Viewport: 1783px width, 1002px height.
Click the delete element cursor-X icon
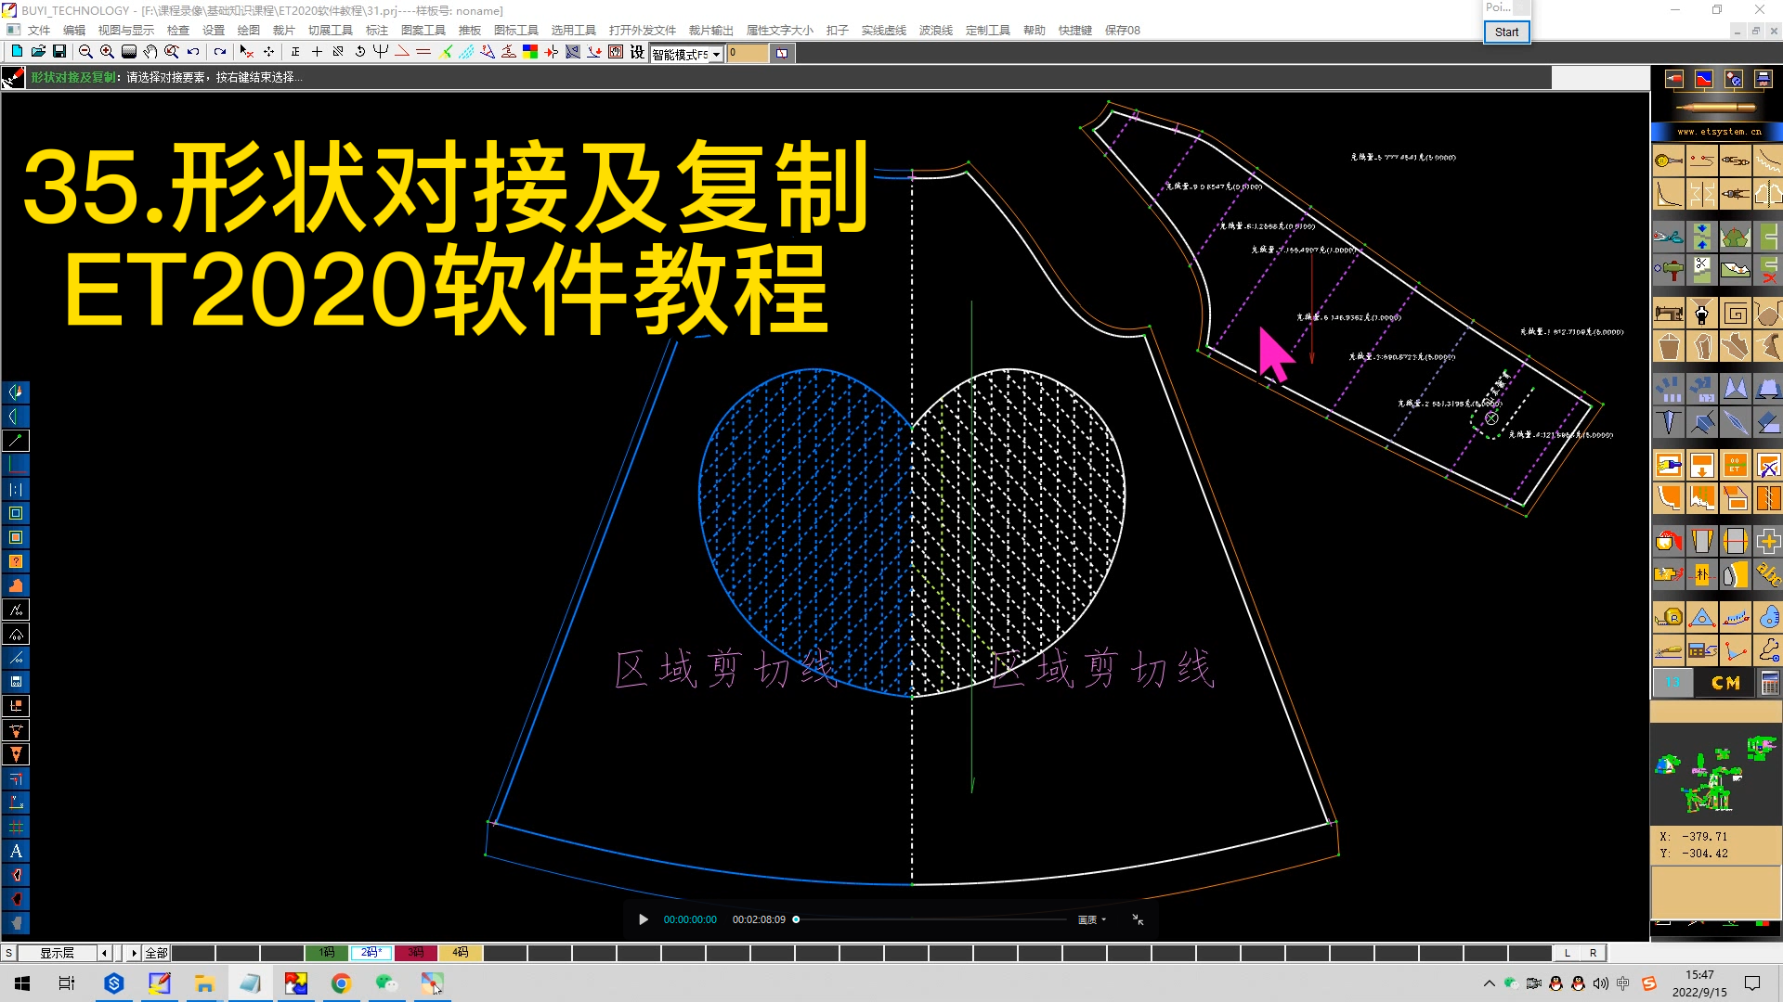point(246,52)
